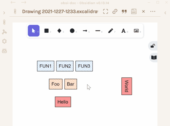Select the Freedraw pencil tool
The image size is (170, 126).
click(x=111, y=31)
